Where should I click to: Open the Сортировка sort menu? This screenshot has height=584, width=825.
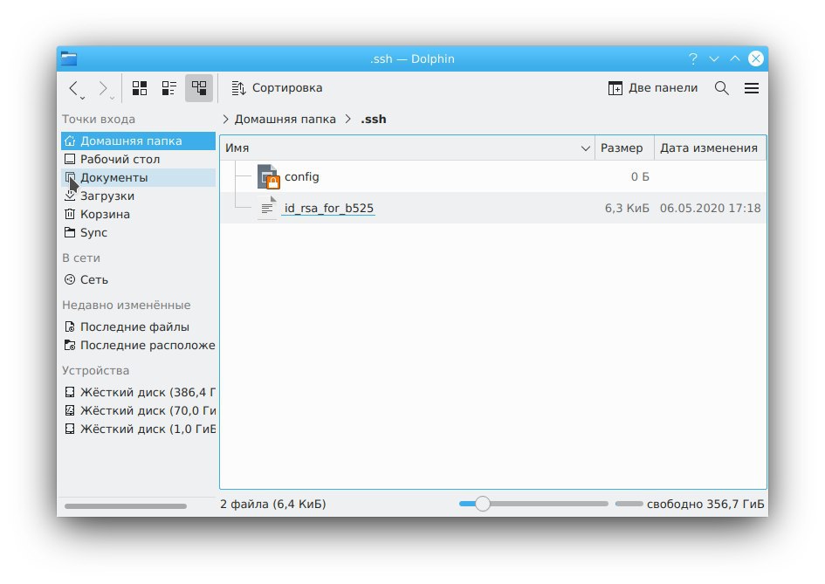click(x=277, y=88)
